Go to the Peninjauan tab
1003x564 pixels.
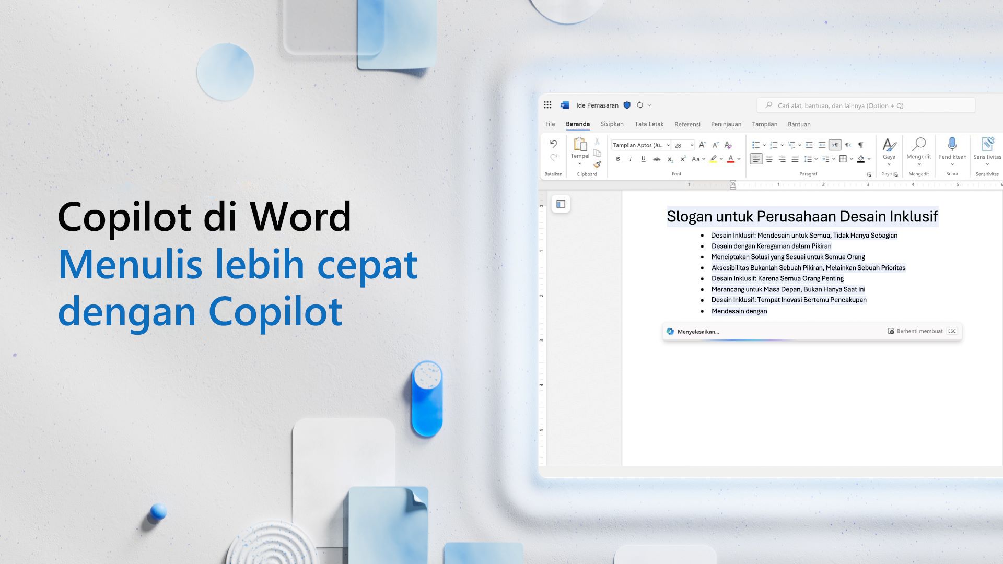(726, 124)
